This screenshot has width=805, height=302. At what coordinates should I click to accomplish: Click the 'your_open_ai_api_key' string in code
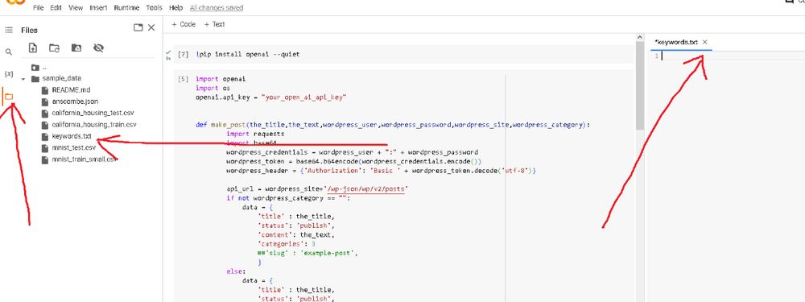[304, 97]
